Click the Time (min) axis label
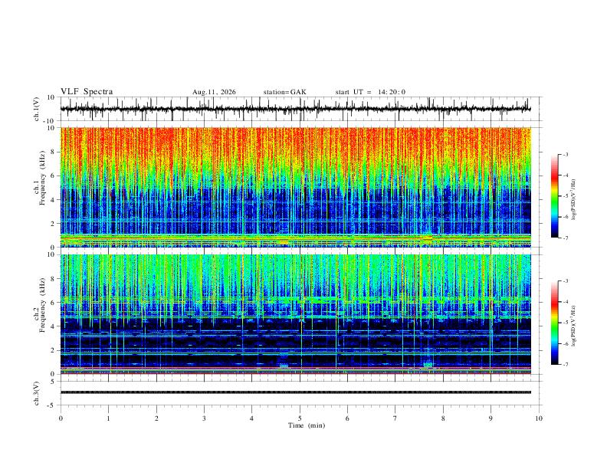This screenshot has width=607, height=469. coord(307,425)
